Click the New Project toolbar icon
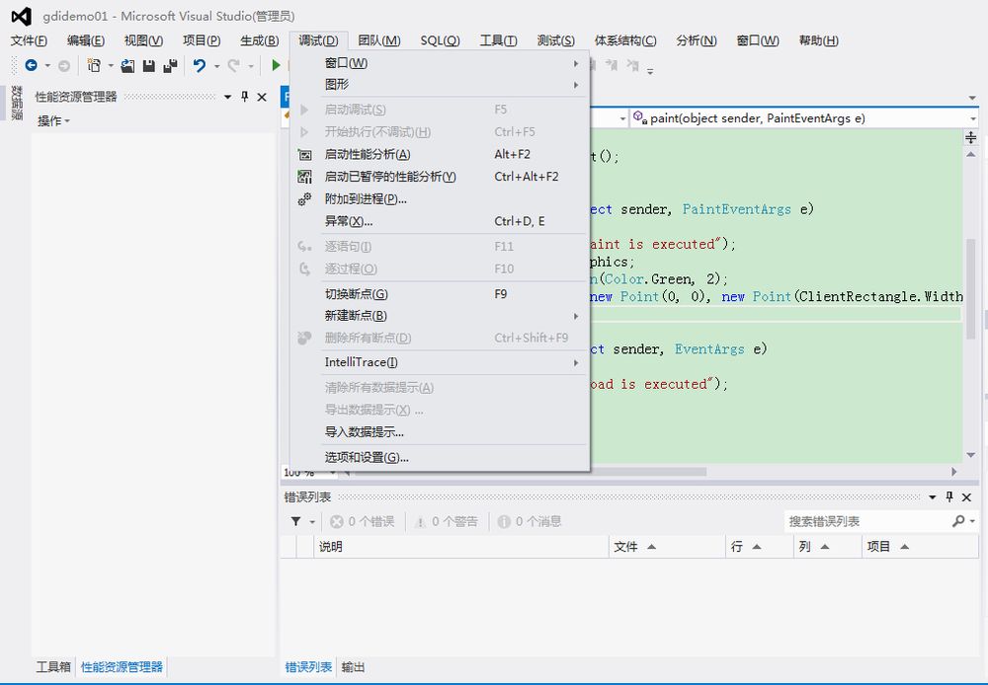This screenshot has width=988, height=685. [x=94, y=65]
